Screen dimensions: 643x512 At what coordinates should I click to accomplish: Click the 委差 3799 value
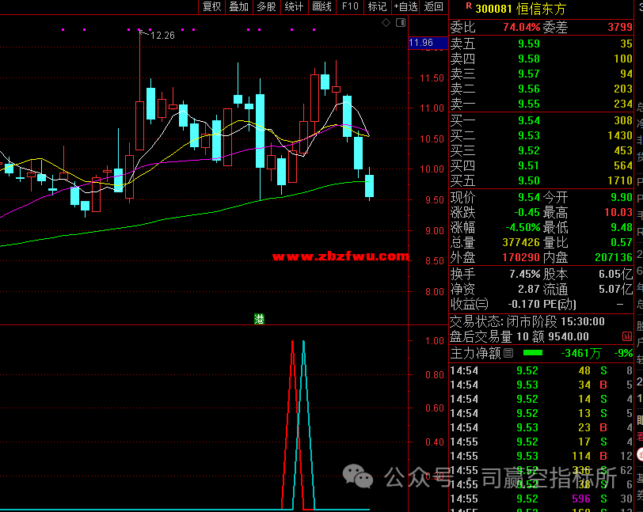(x=619, y=27)
